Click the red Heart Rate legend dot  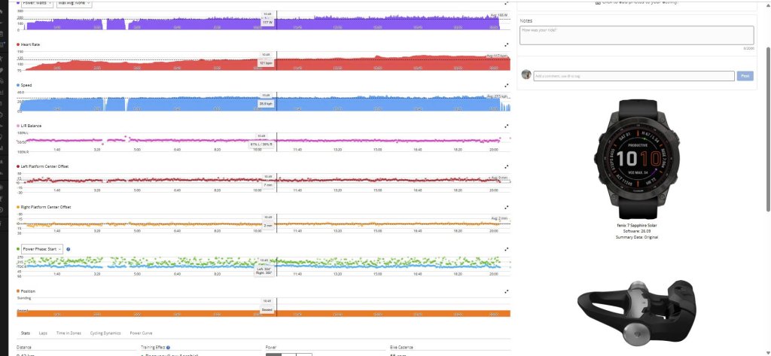(x=18, y=44)
